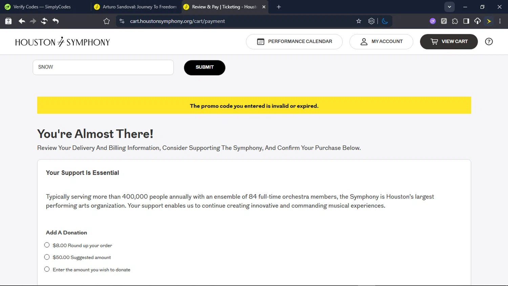Click the star icon left of address bar
This screenshot has width=508, height=286.
107,21
